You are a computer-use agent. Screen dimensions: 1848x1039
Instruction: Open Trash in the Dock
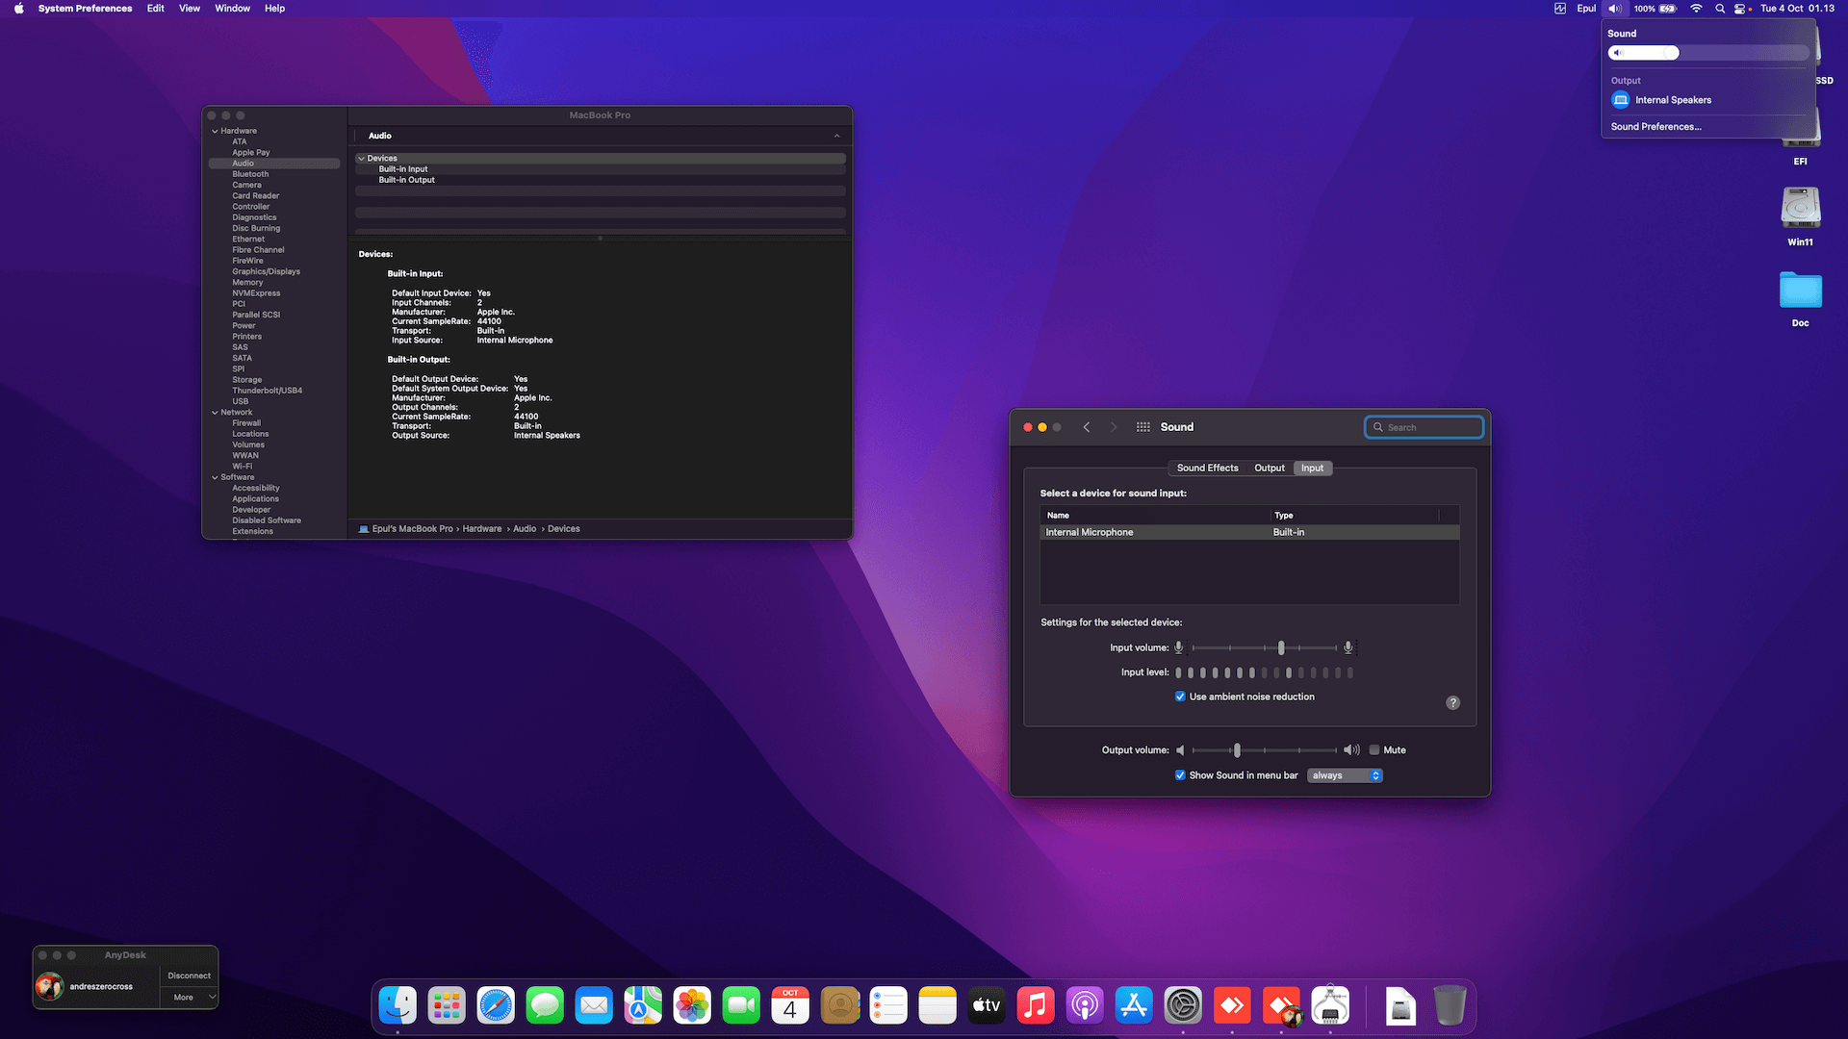[x=1450, y=1005]
